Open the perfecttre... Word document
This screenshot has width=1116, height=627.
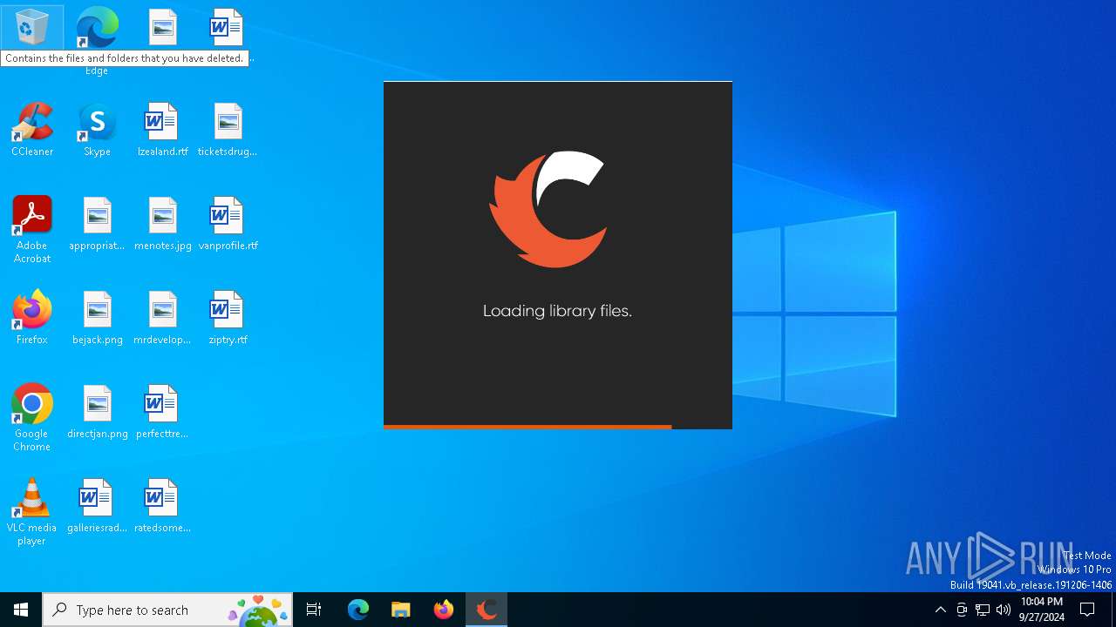[162, 412]
